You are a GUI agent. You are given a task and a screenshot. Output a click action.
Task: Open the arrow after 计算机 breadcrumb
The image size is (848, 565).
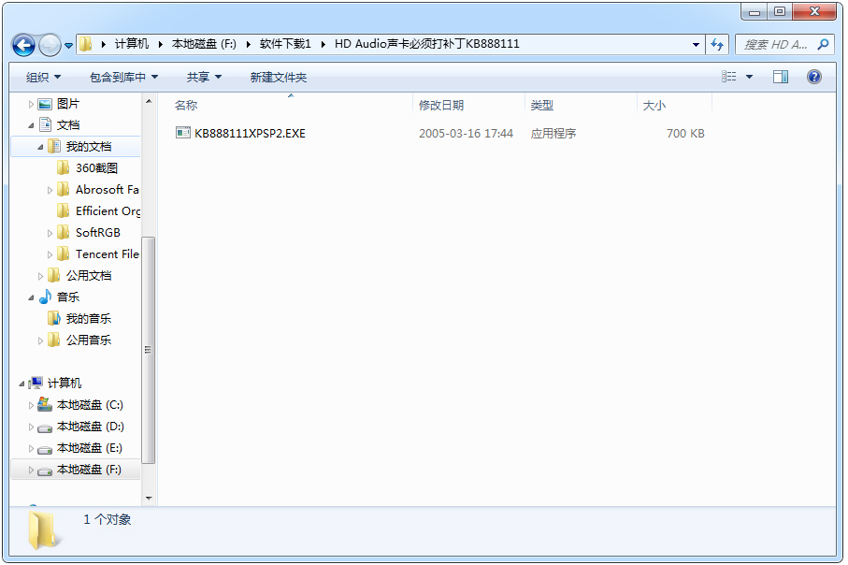(x=160, y=44)
